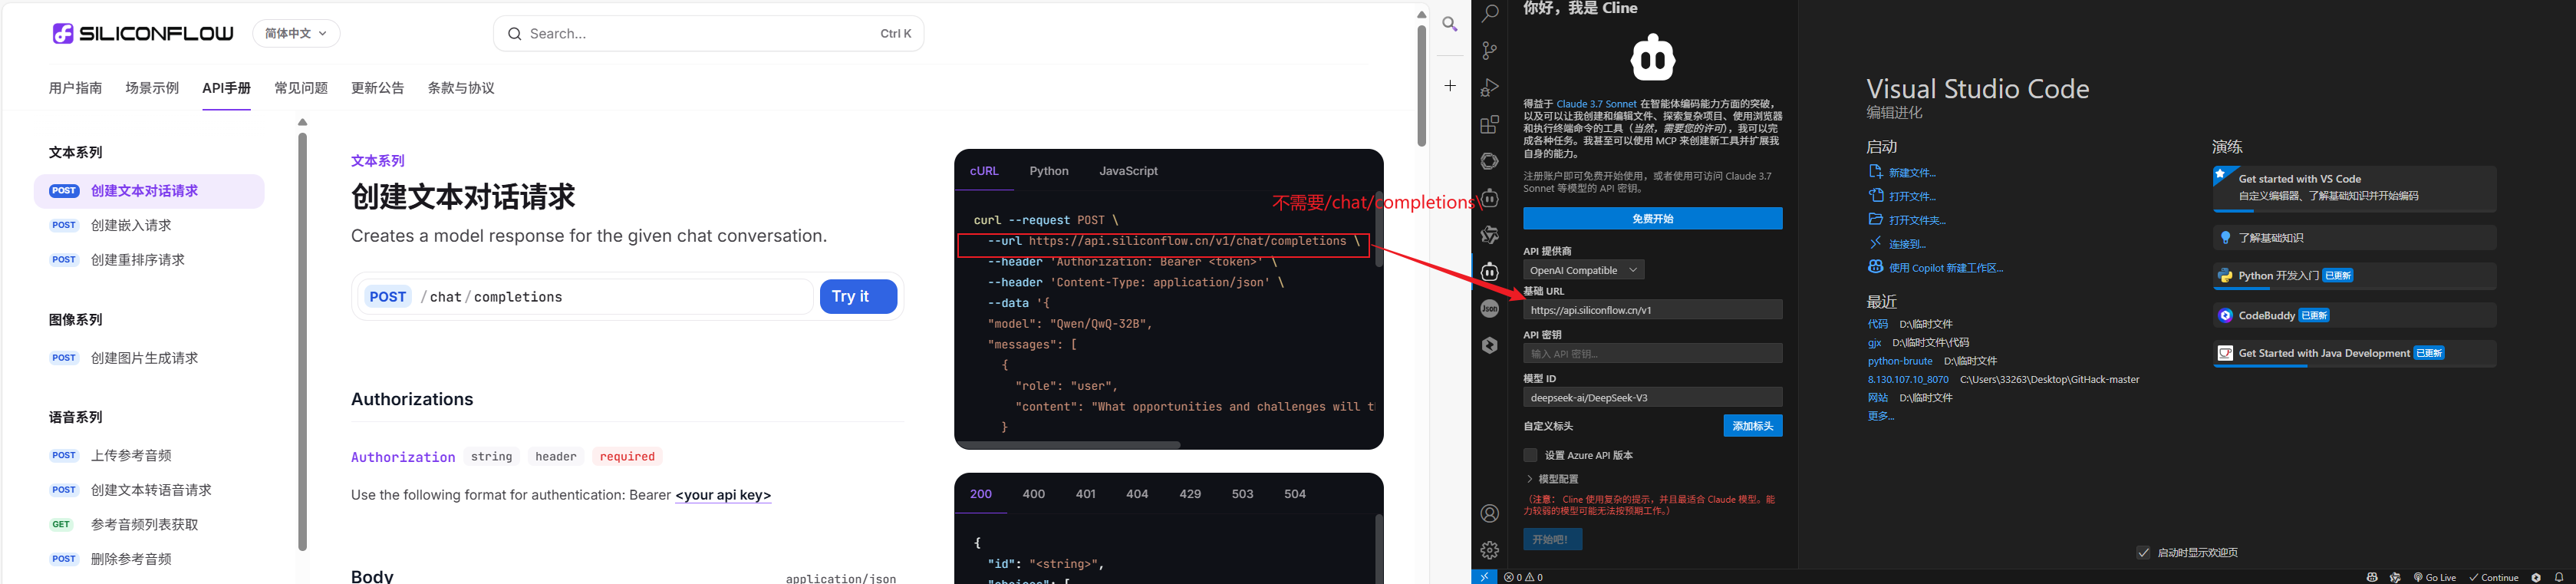The height and width of the screenshot is (584, 2576).
Task: Click the 开始吧! button
Action: coord(1552,539)
